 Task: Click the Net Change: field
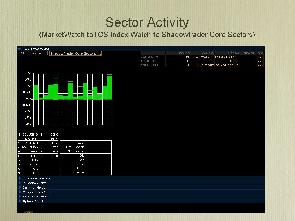tap(86, 147)
